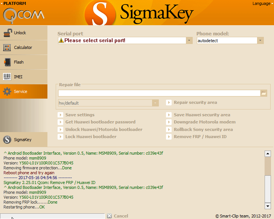
Task: Click the arrow icon beside Lock Huawei bootloader
Action: tap(60, 137)
